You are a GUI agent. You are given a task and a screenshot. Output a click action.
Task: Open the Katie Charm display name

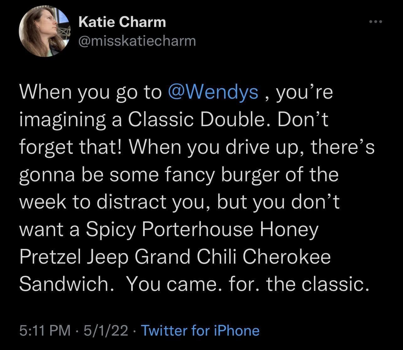click(122, 22)
